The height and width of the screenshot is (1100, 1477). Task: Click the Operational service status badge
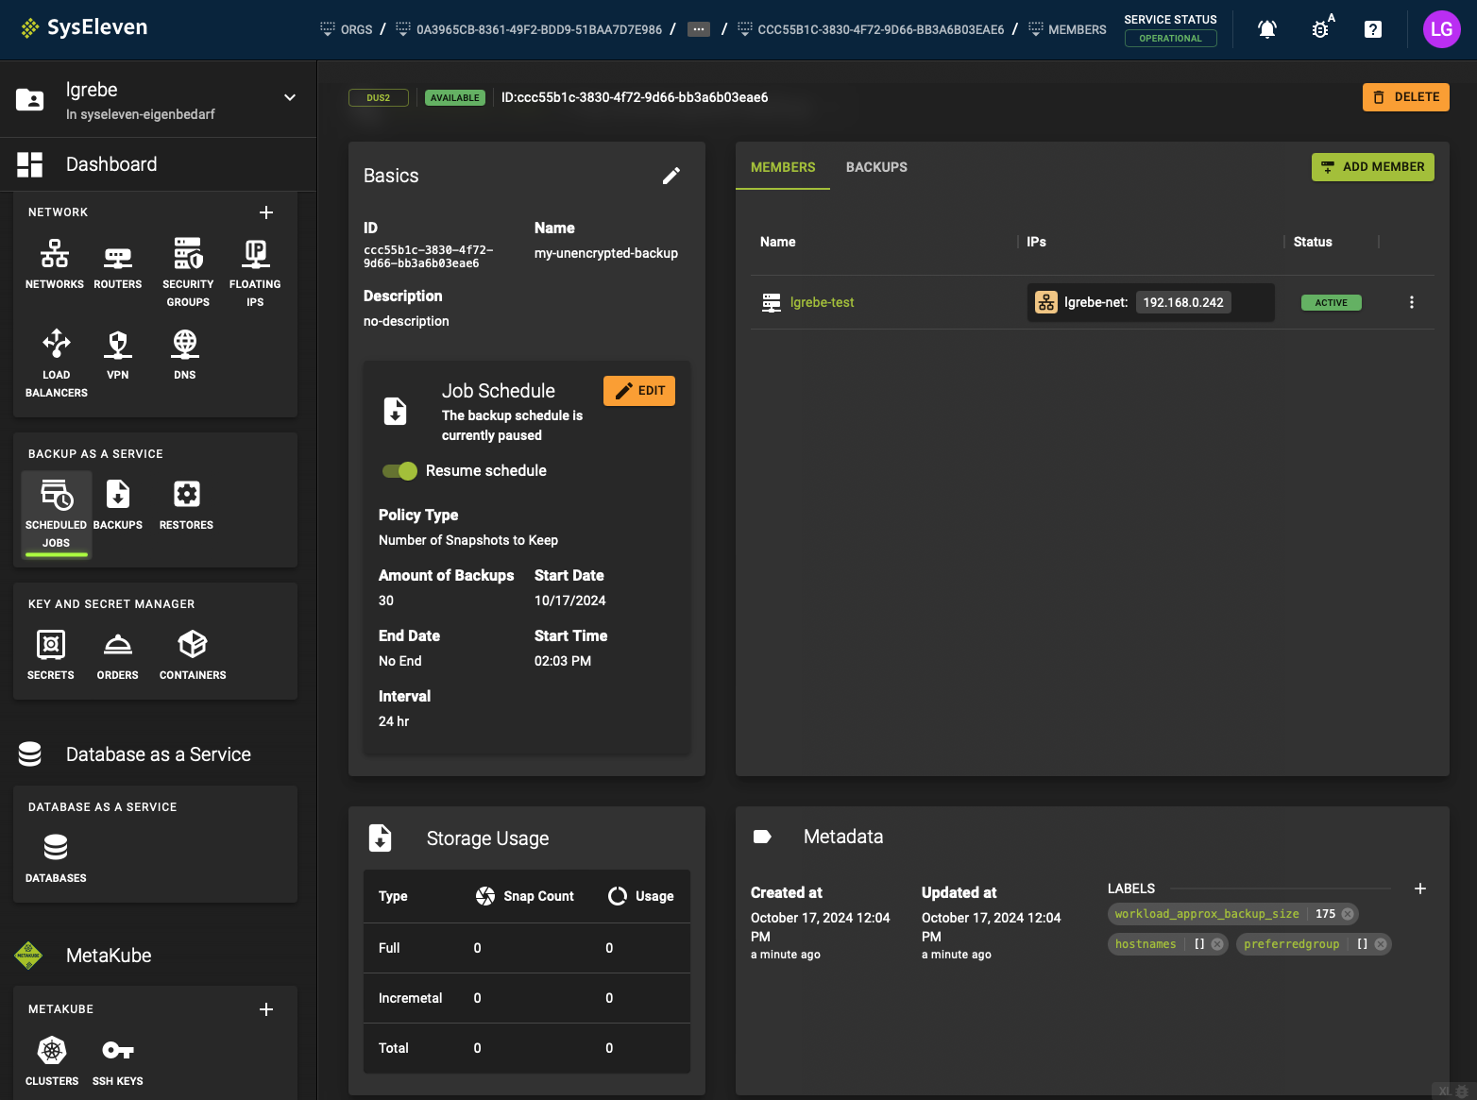point(1171,39)
